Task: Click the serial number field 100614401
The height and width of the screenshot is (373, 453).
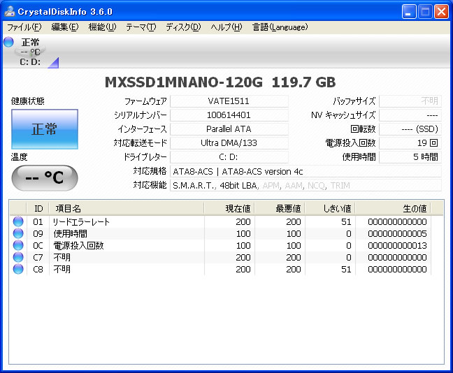Action: 229,115
